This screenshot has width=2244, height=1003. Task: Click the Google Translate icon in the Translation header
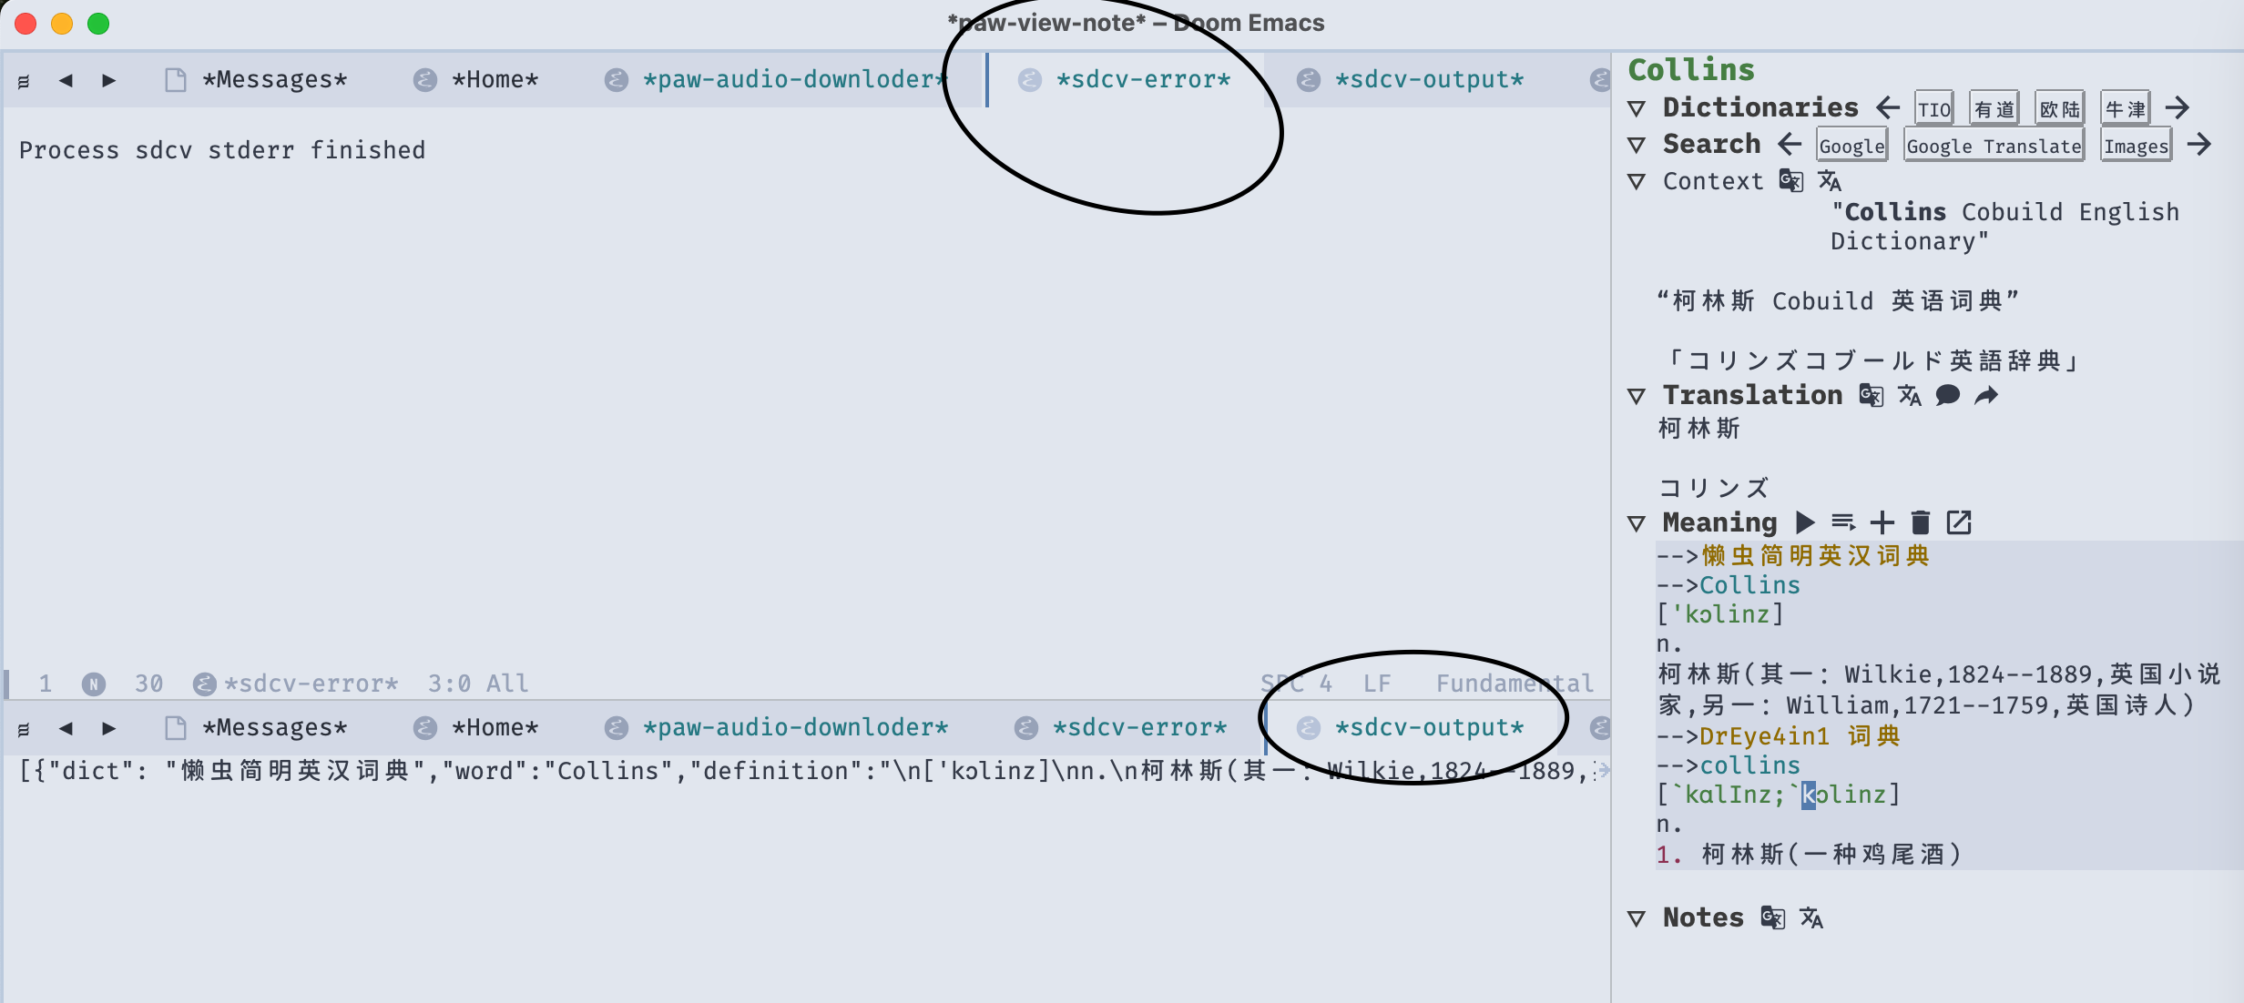pyautogui.click(x=1871, y=395)
